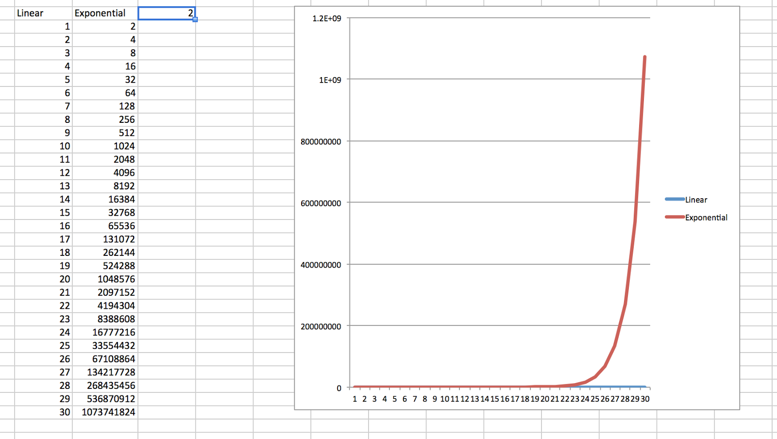Click the 1E+09 axis label
Image resolution: width=777 pixels, height=439 pixels.
330,80
